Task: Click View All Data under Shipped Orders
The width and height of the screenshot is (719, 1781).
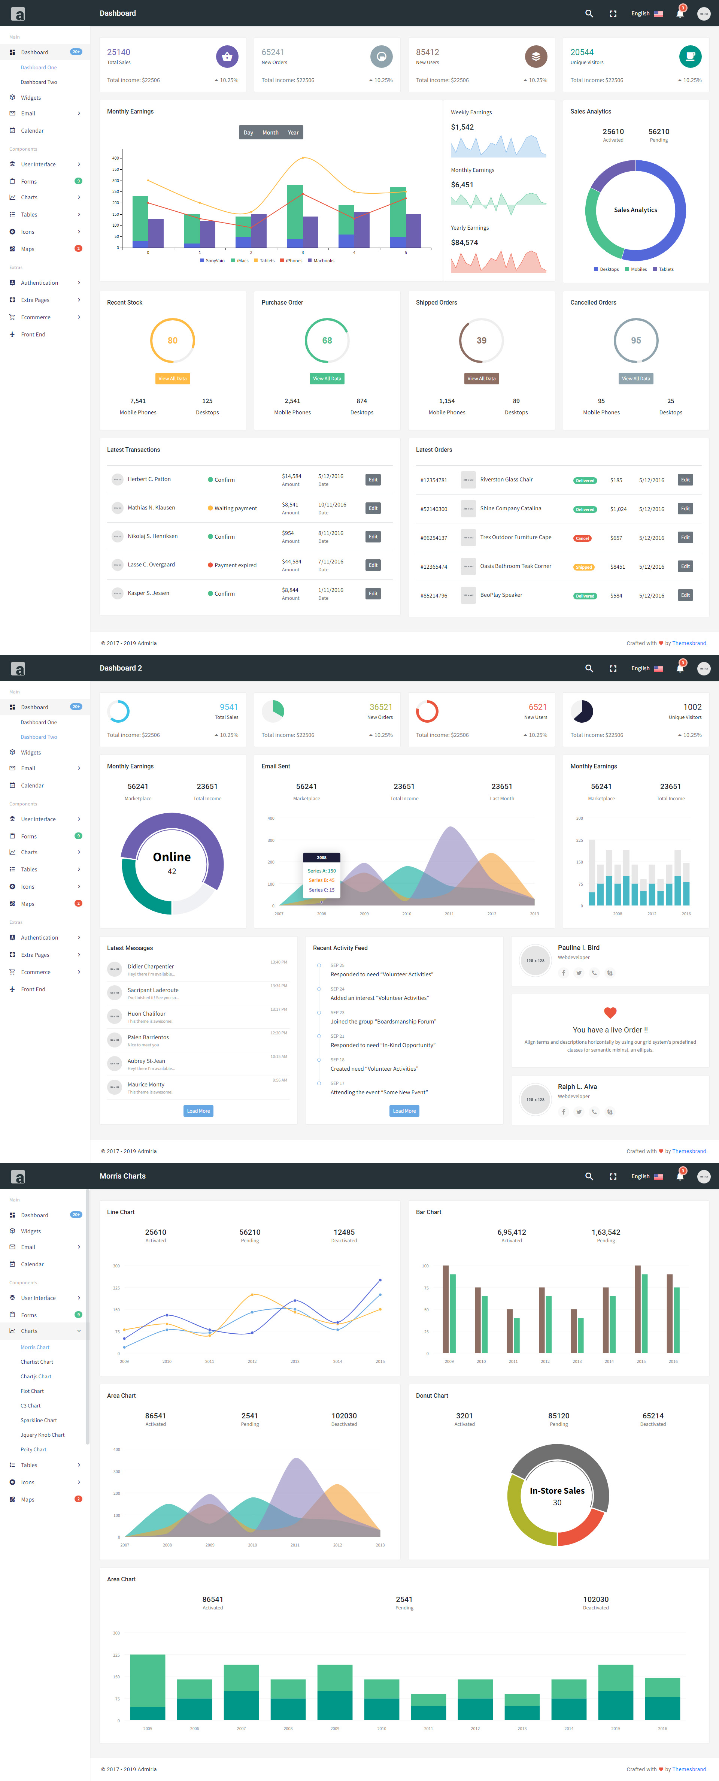Action: (x=481, y=379)
